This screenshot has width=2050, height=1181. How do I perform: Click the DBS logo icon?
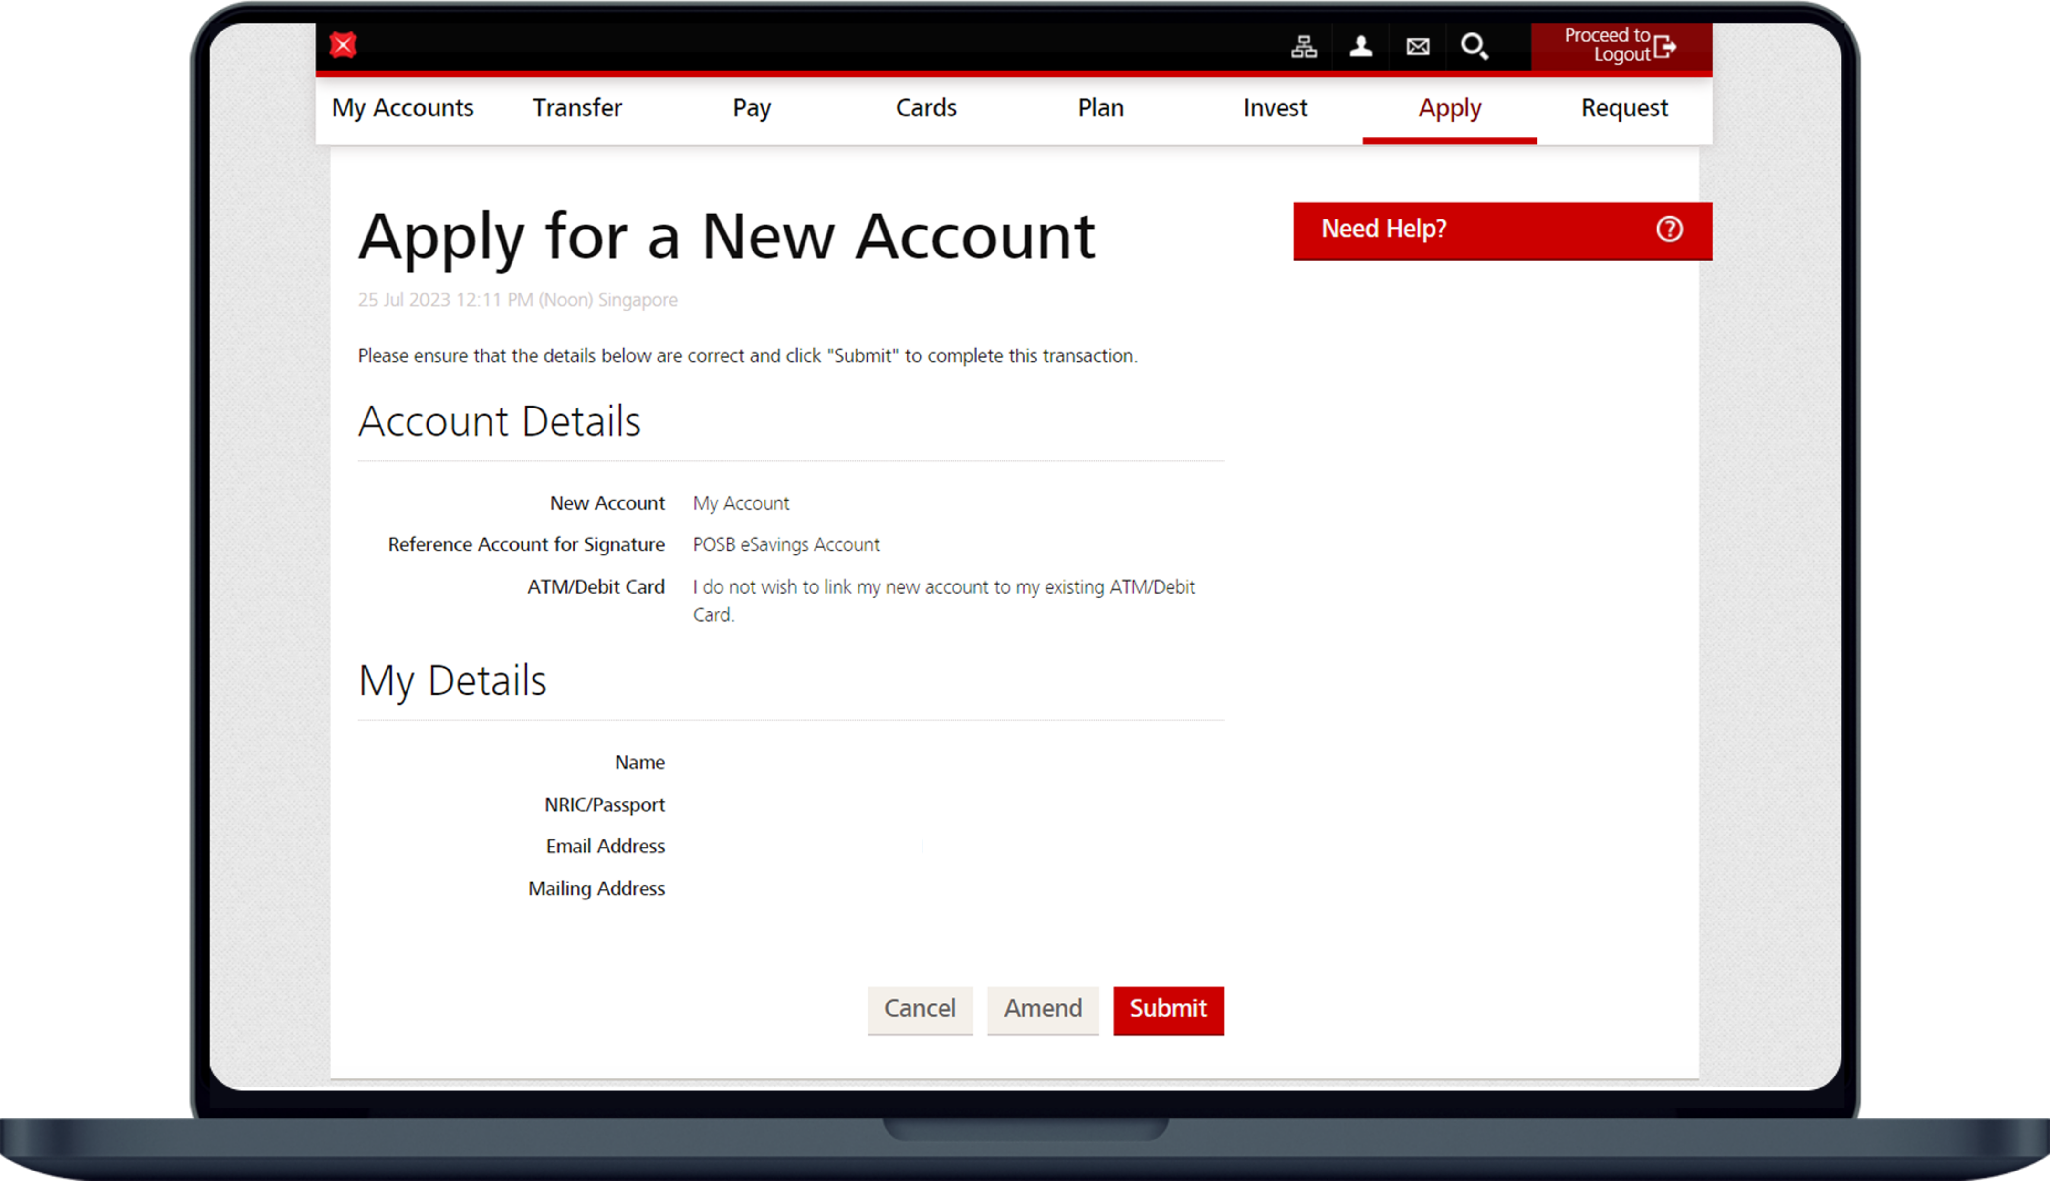pyautogui.click(x=343, y=44)
